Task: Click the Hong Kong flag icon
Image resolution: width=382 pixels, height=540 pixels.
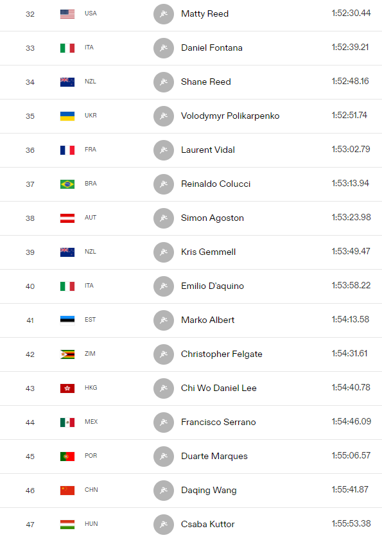Action: pyautogui.click(x=67, y=388)
